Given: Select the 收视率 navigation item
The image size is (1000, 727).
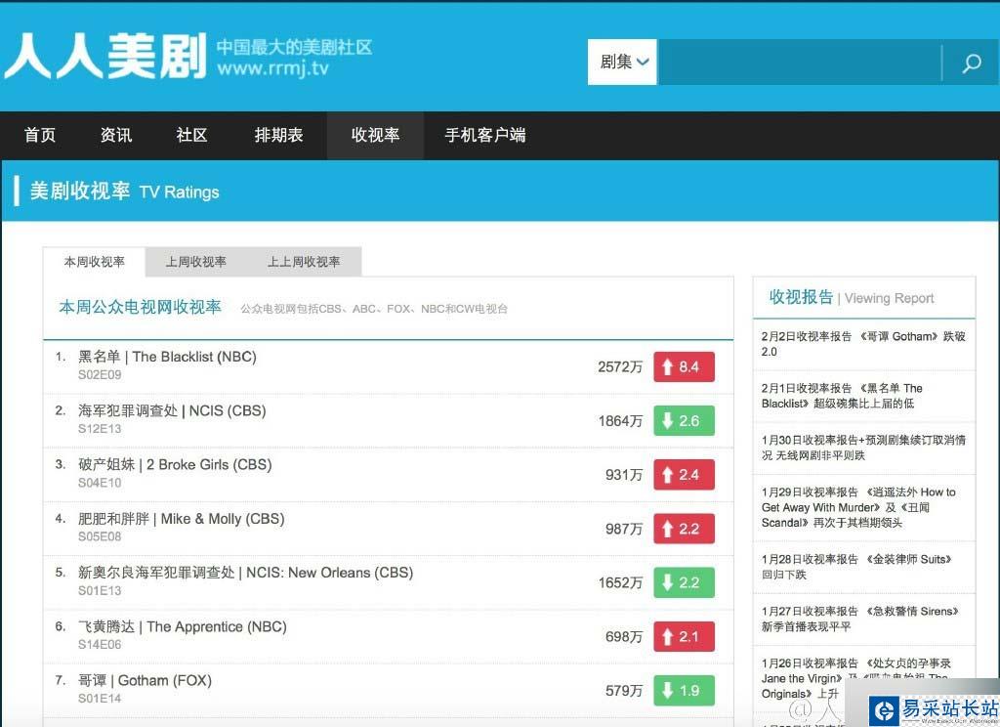Looking at the screenshot, I should [375, 135].
